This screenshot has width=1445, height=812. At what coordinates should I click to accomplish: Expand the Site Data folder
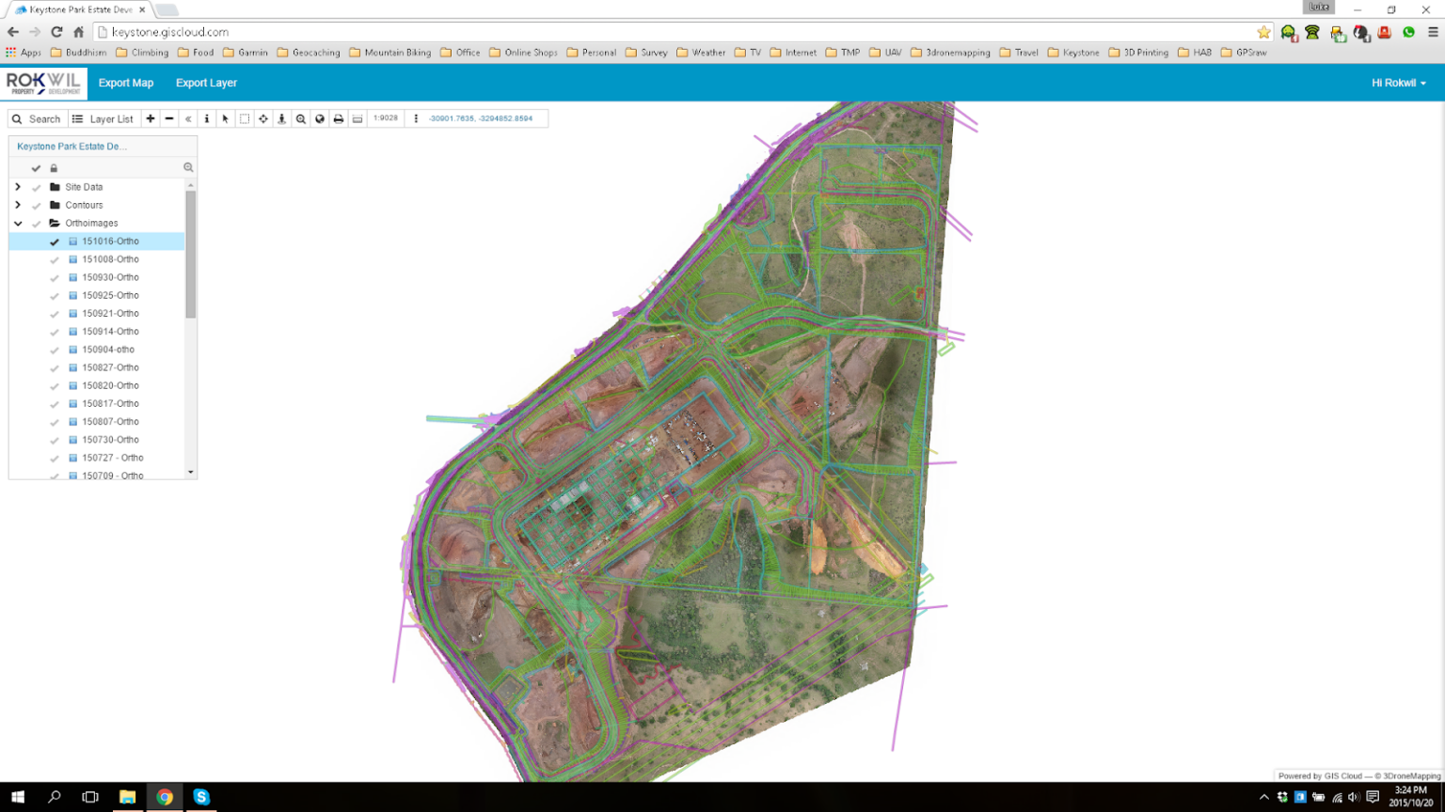tap(17, 186)
